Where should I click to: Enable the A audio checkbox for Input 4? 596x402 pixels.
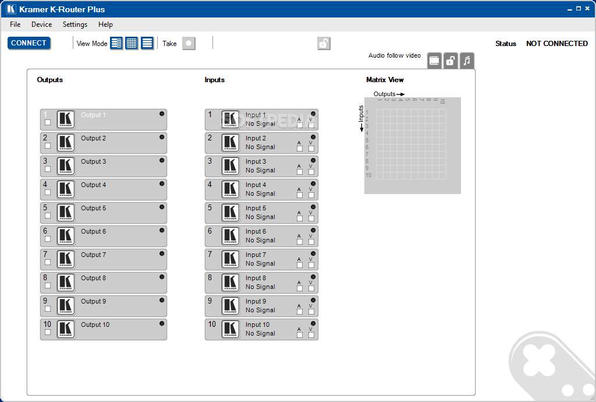pyautogui.click(x=300, y=195)
